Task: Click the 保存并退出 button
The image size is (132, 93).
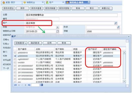Action: [9, 8]
